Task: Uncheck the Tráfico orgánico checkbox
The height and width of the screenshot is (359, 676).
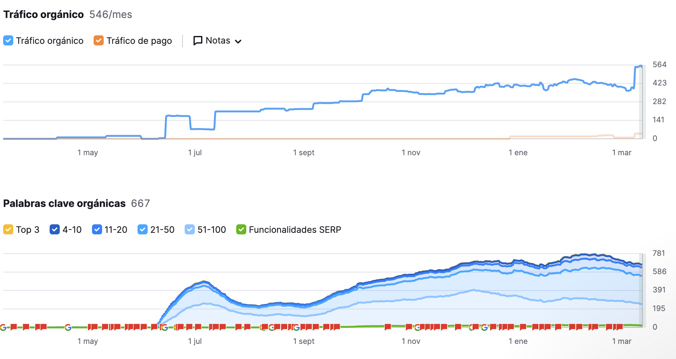Action: click(x=8, y=41)
